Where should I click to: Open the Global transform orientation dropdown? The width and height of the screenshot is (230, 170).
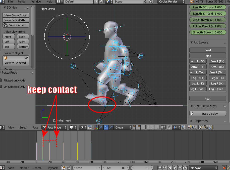click(122, 127)
